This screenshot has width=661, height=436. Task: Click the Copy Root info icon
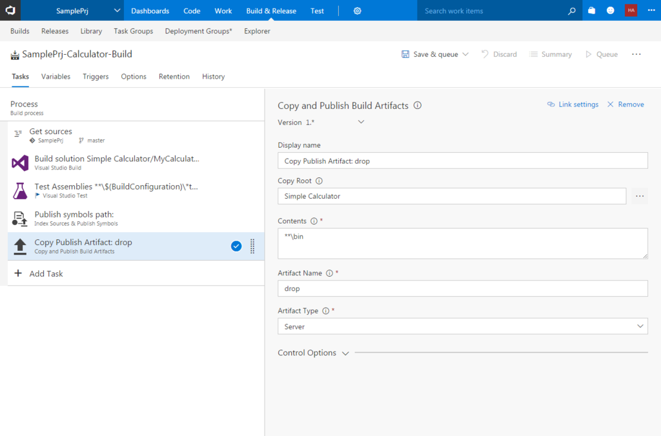click(x=319, y=181)
